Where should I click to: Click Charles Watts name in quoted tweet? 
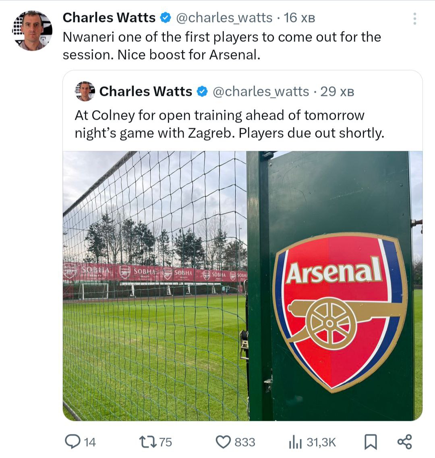click(x=145, y=92)
